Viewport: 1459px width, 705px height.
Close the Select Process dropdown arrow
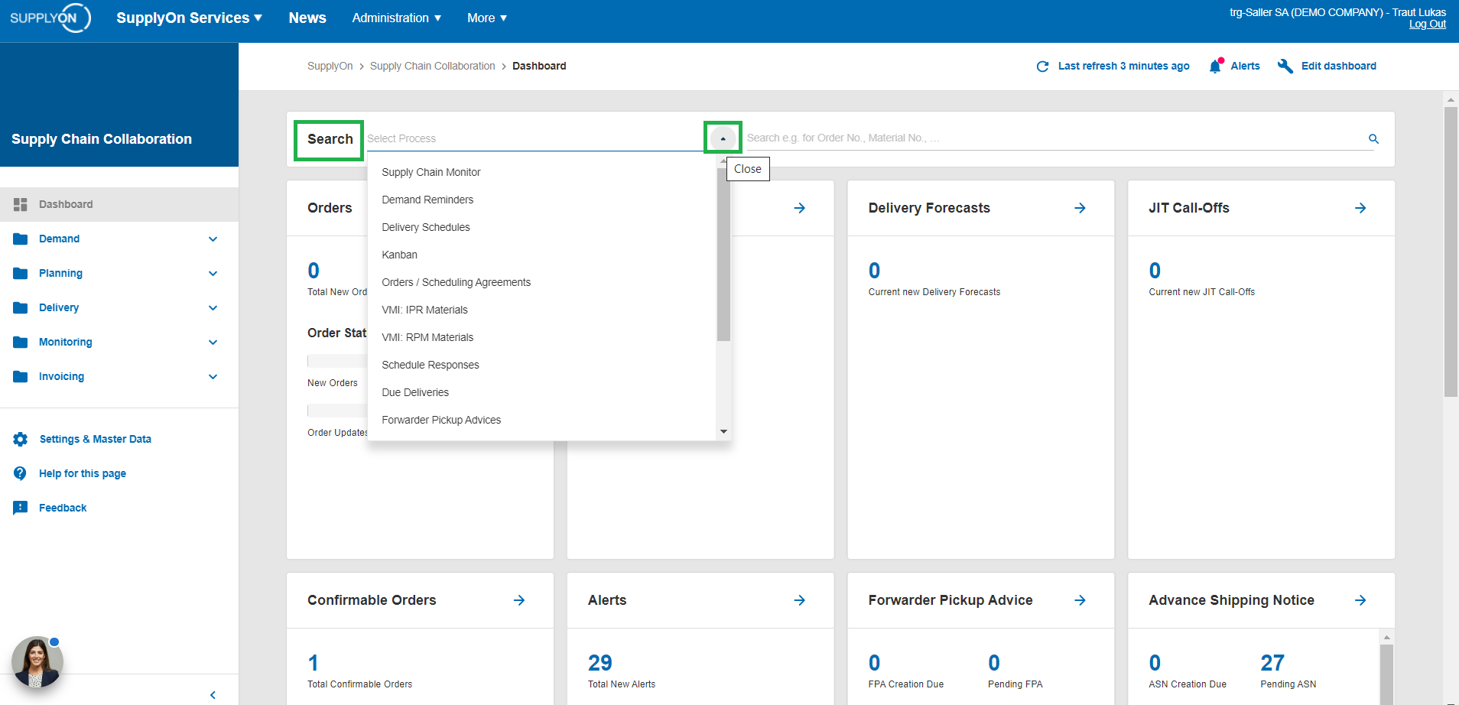[x=723, y=138]
